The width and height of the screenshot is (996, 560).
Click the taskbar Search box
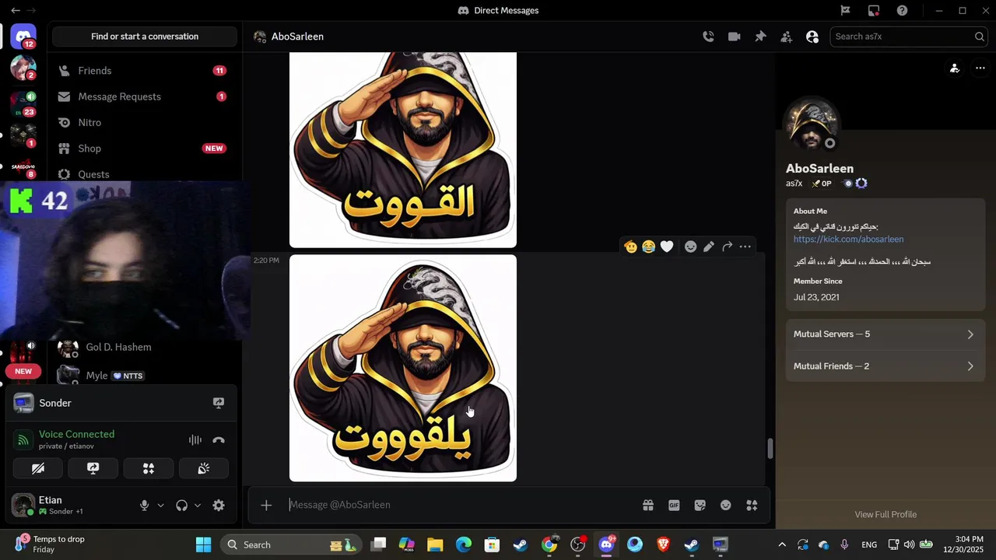pos(289,544)
